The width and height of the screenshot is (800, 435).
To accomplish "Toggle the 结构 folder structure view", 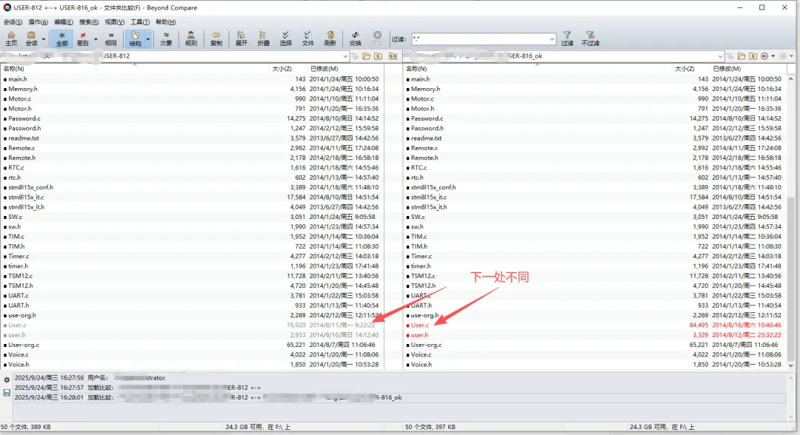I will (x=136, y=38).
